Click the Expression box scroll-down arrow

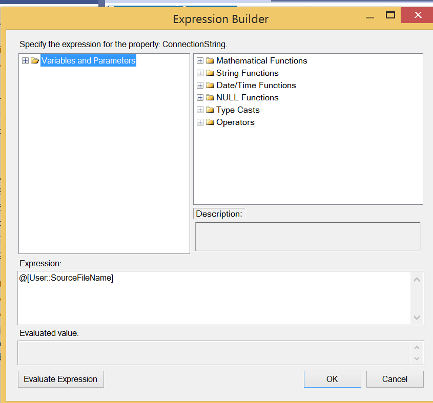pyautogui.click(x=417, y=317)
